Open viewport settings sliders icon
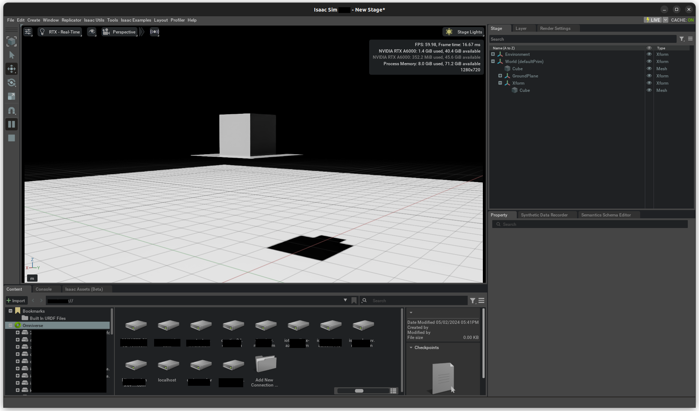The width and height of the screenshot is (699, 411). (x=28, y=32)
